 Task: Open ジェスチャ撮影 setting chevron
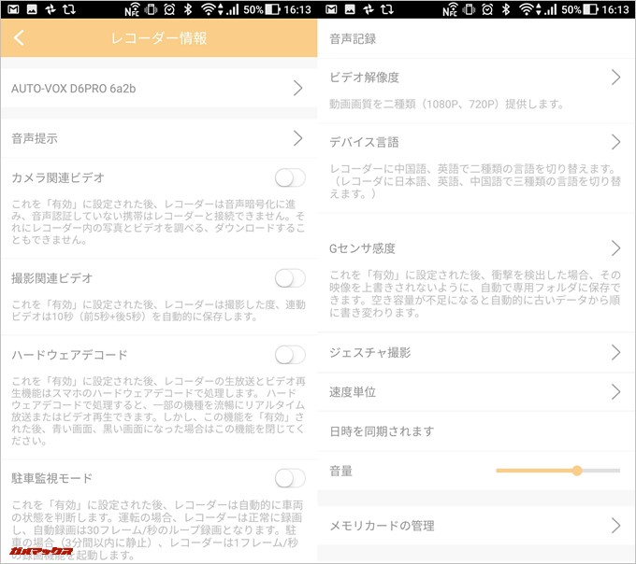click(x=615, y=353)
